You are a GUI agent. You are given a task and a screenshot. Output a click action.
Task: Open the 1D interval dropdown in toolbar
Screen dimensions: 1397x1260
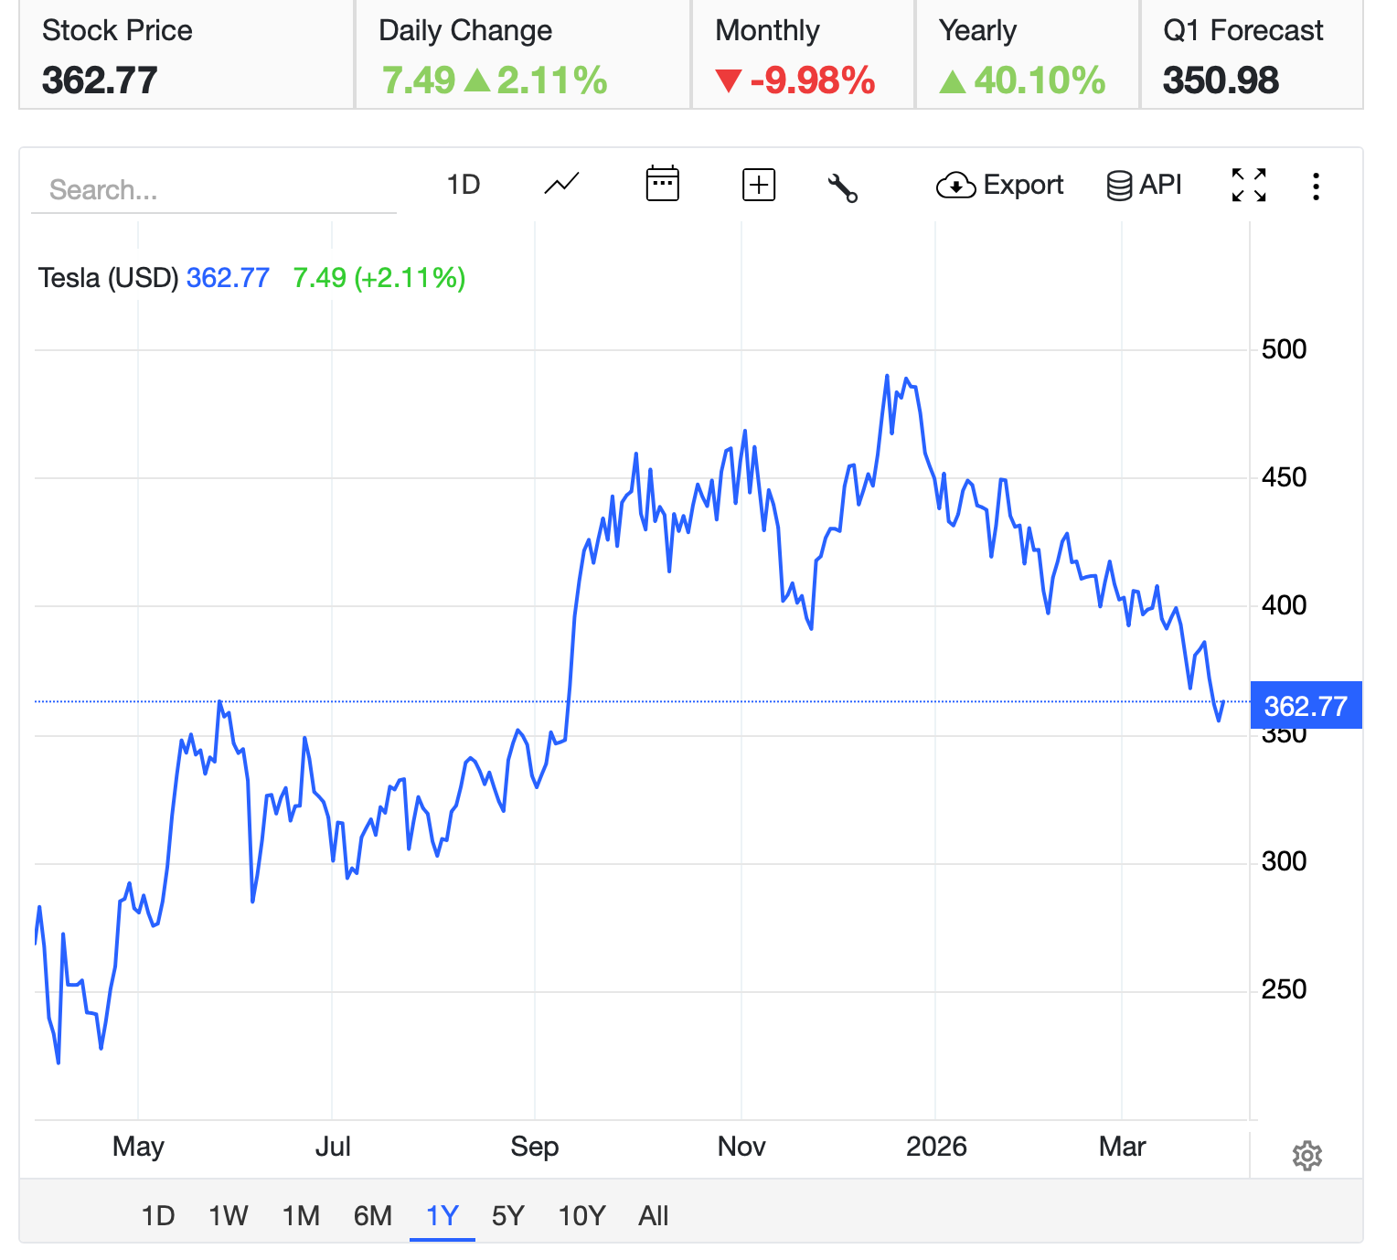(x=464, y=186)
